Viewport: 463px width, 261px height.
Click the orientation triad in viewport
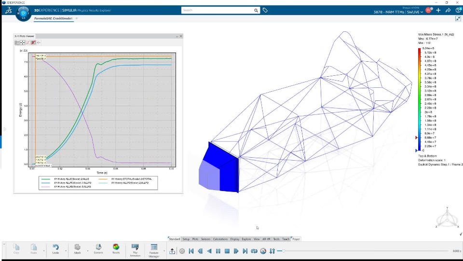coord(447,219)
